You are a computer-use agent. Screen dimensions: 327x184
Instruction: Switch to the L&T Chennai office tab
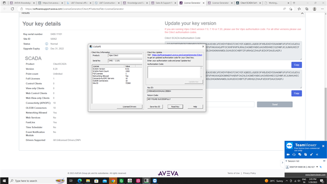pos(79,3)
